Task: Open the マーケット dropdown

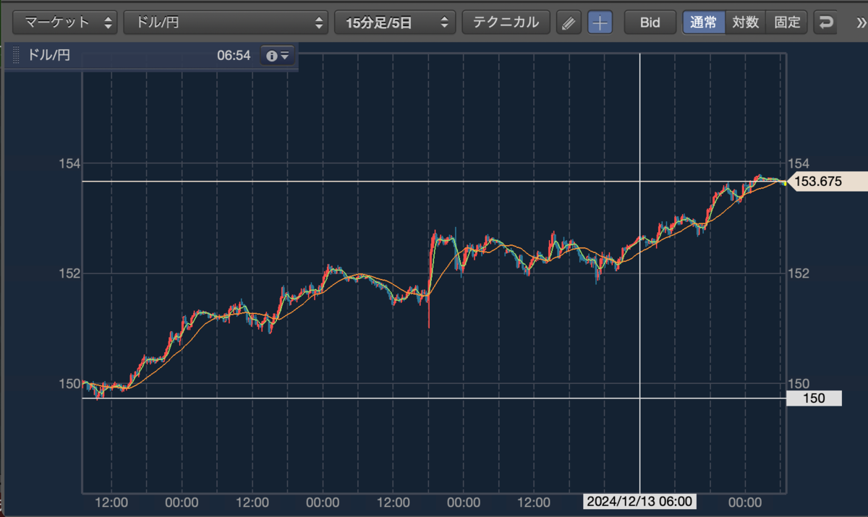Action: [66, 22]
